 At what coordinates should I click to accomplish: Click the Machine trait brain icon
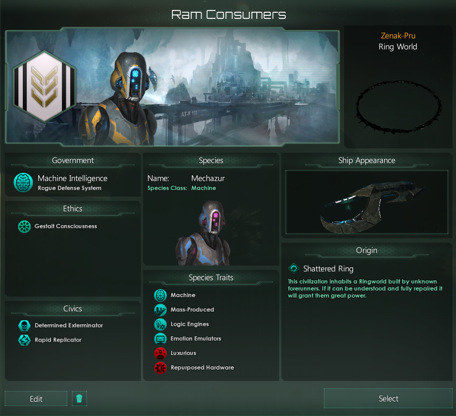[x=160, y=295]
